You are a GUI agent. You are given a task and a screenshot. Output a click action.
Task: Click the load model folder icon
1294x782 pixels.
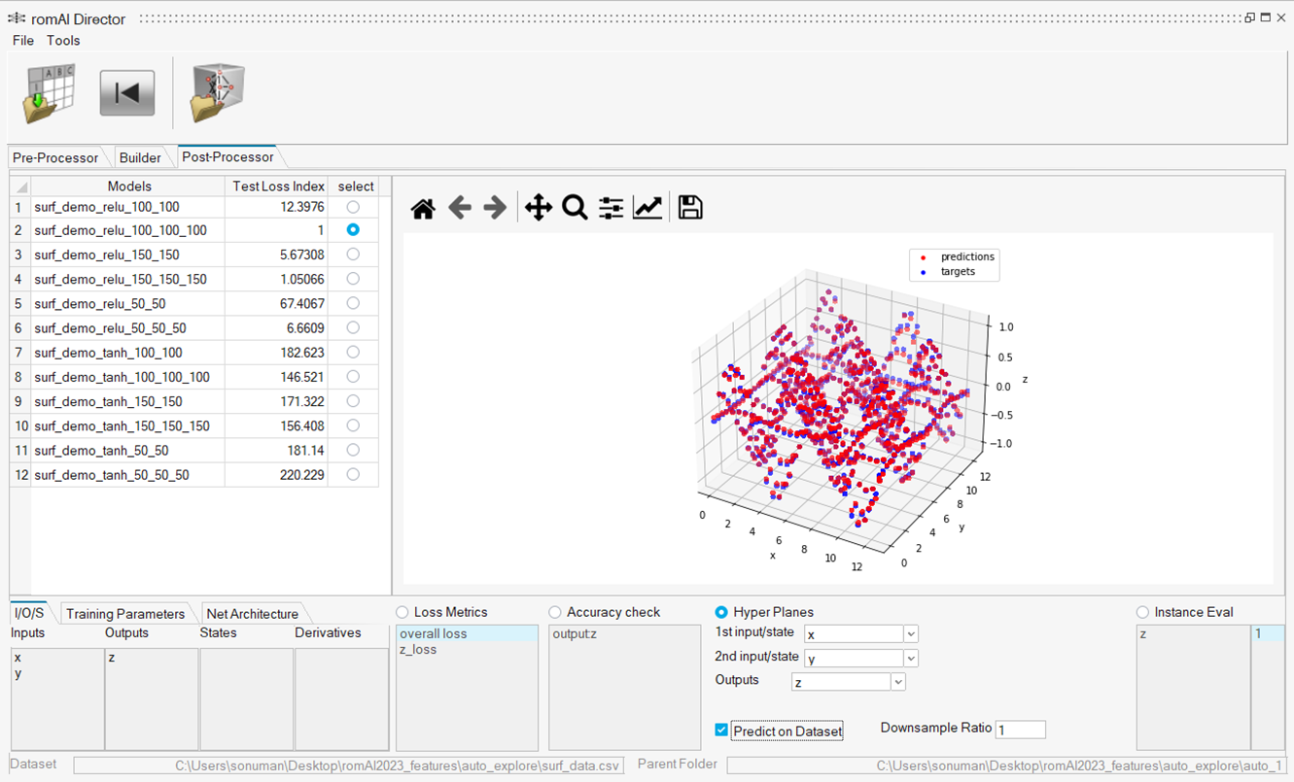(x=218, y=93)
